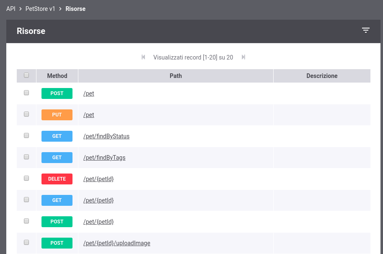Open /pet/{petId} link in GET row
383x254 pixels.
[x=98, y=200]
